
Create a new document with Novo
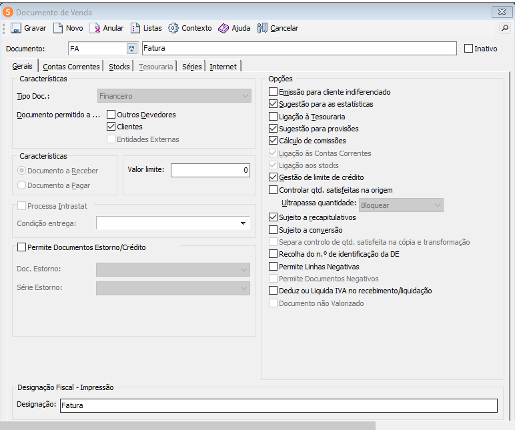(58, 28)
